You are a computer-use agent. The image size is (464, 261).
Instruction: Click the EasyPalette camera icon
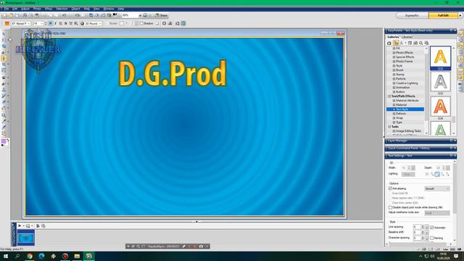tap(389, 43)
